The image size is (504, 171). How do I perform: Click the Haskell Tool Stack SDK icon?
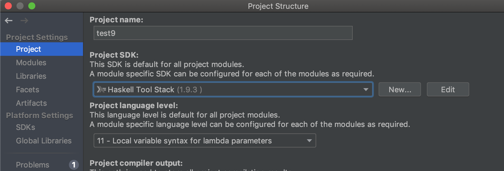click(101, 89)
